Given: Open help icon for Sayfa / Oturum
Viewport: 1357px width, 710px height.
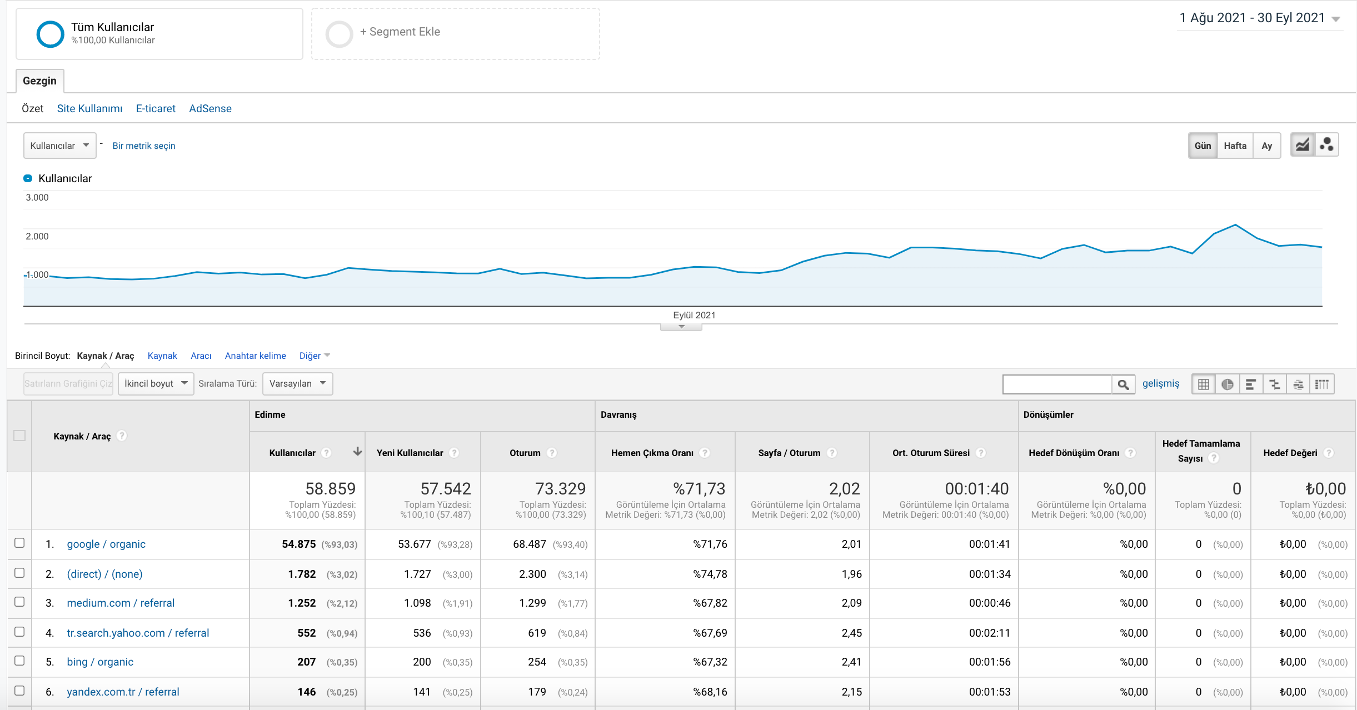Looking at the screenshot, I should click(832, 453).
